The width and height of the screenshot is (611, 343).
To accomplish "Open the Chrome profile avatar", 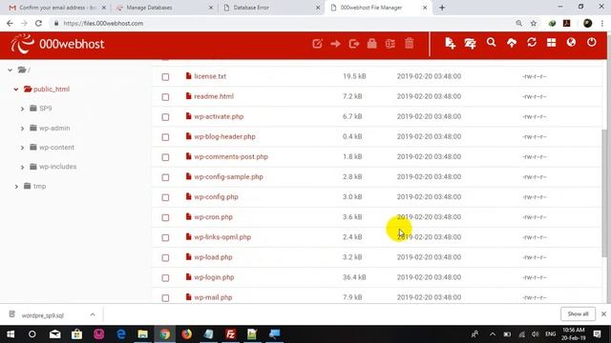I will (x=588, y=23).
